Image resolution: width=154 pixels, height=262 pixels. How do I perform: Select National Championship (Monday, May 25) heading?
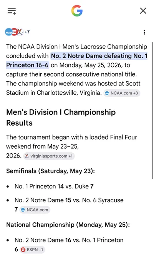tap(68, 225)
